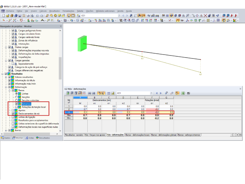Click the Show view in X direction icon
Viewport: 245px width, 184px height.
pos(142,20)
